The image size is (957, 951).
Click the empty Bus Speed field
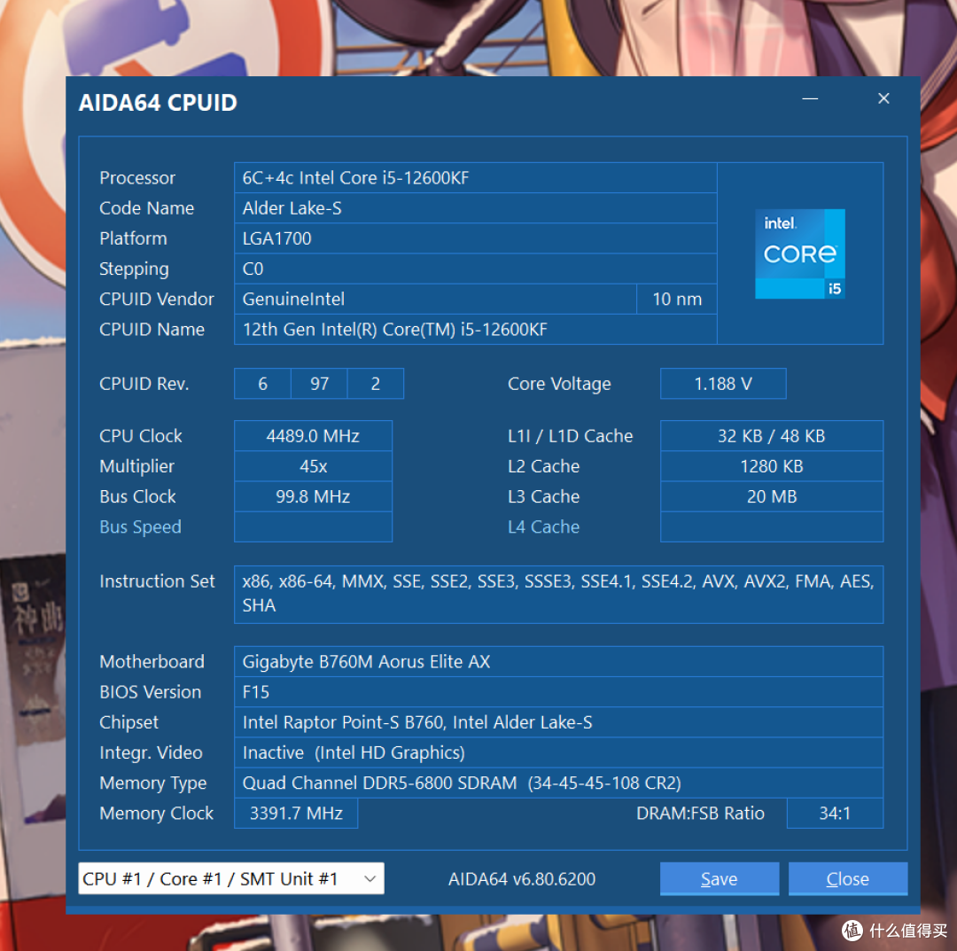[313, 526]
